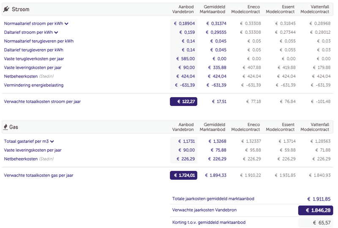
Task: Click Vaste leveringskosten per jaar under Gas
Action: (33, 150)
